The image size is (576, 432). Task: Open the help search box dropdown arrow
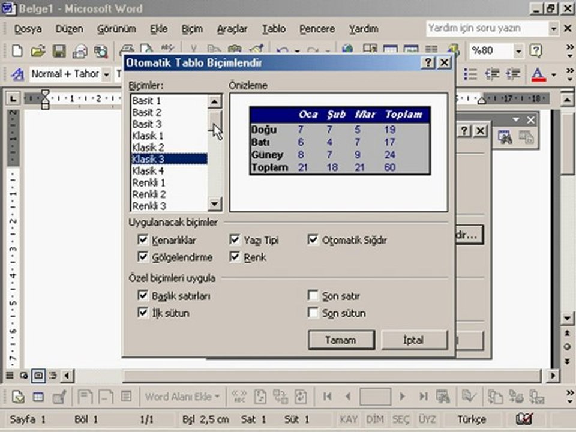click(x=553, y=29)
